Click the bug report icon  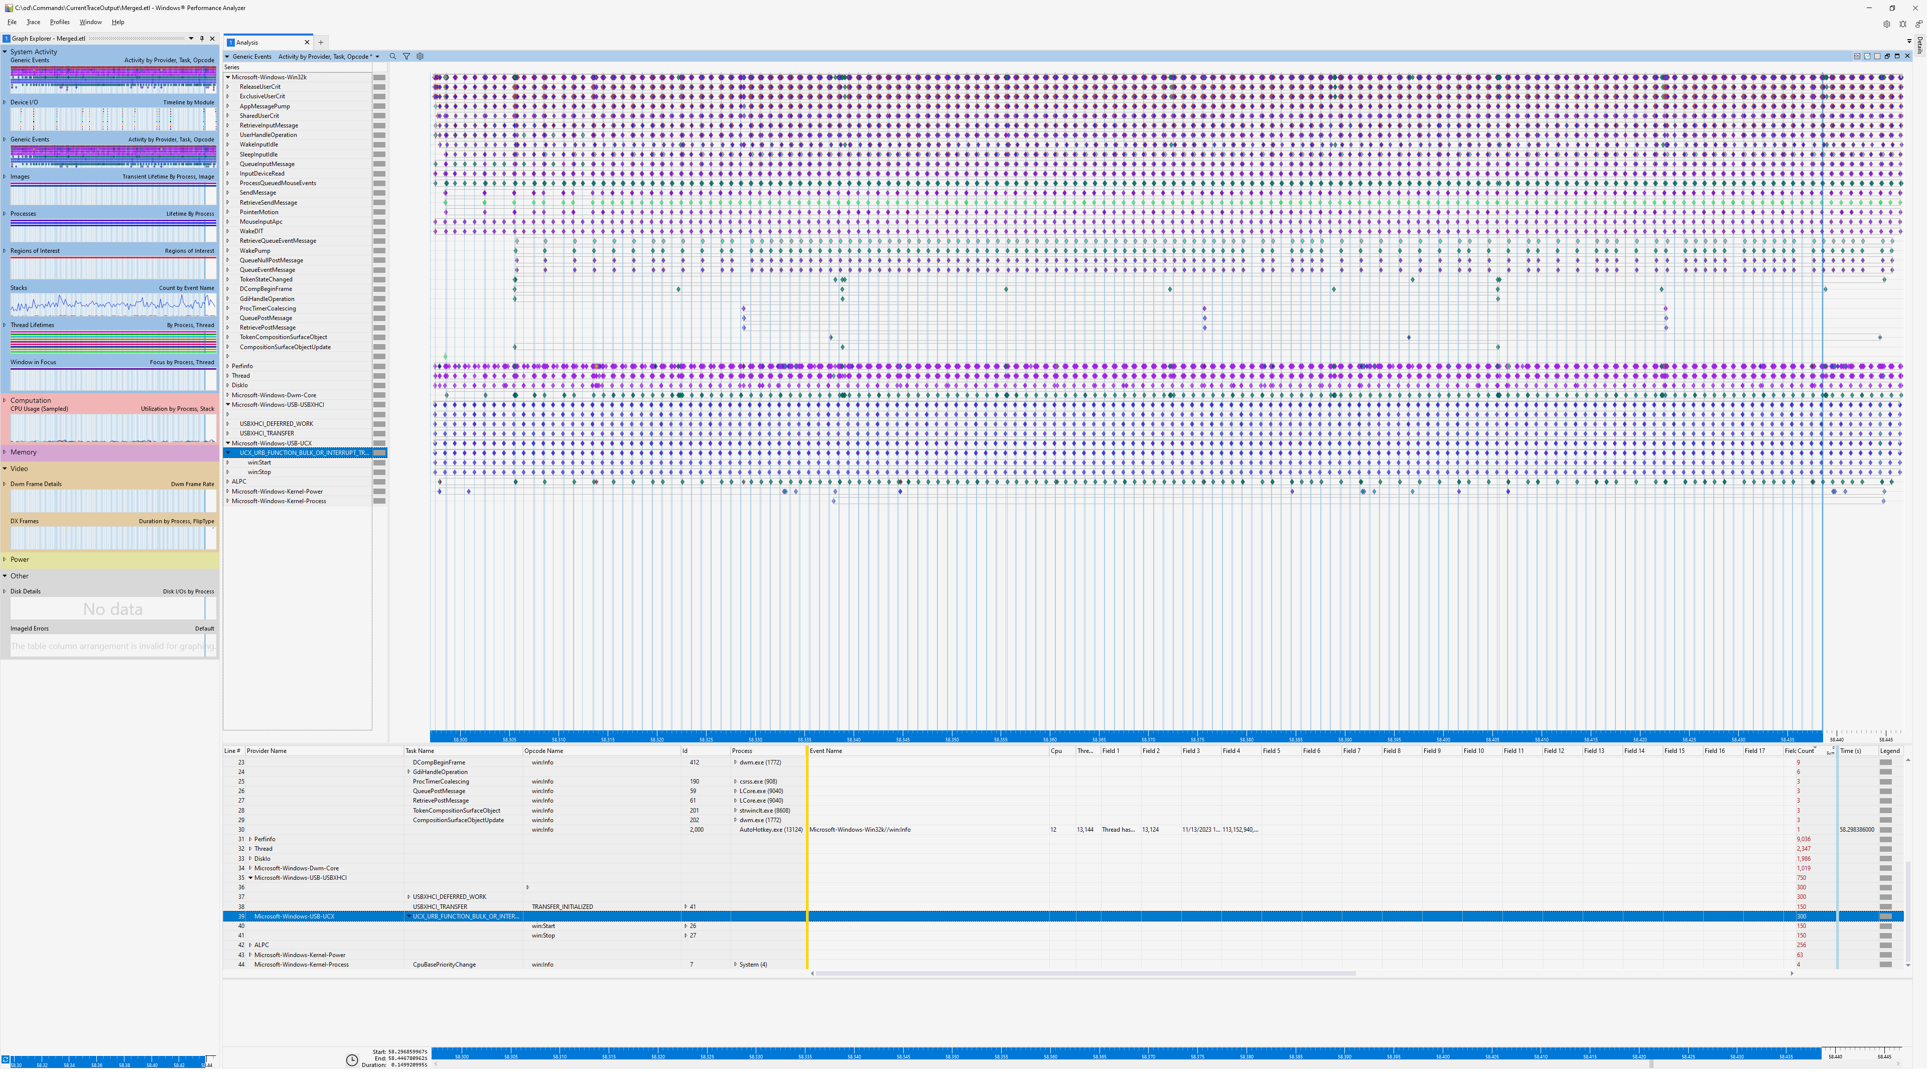tap(1902, 24)
